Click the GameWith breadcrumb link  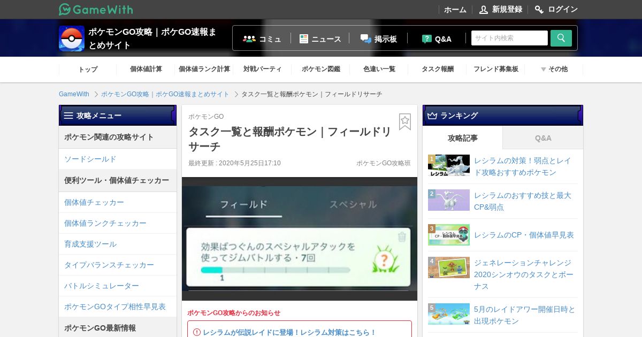coord(74,94)
